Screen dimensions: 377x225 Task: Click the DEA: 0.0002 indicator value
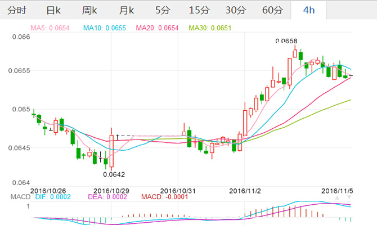point(107,197)
